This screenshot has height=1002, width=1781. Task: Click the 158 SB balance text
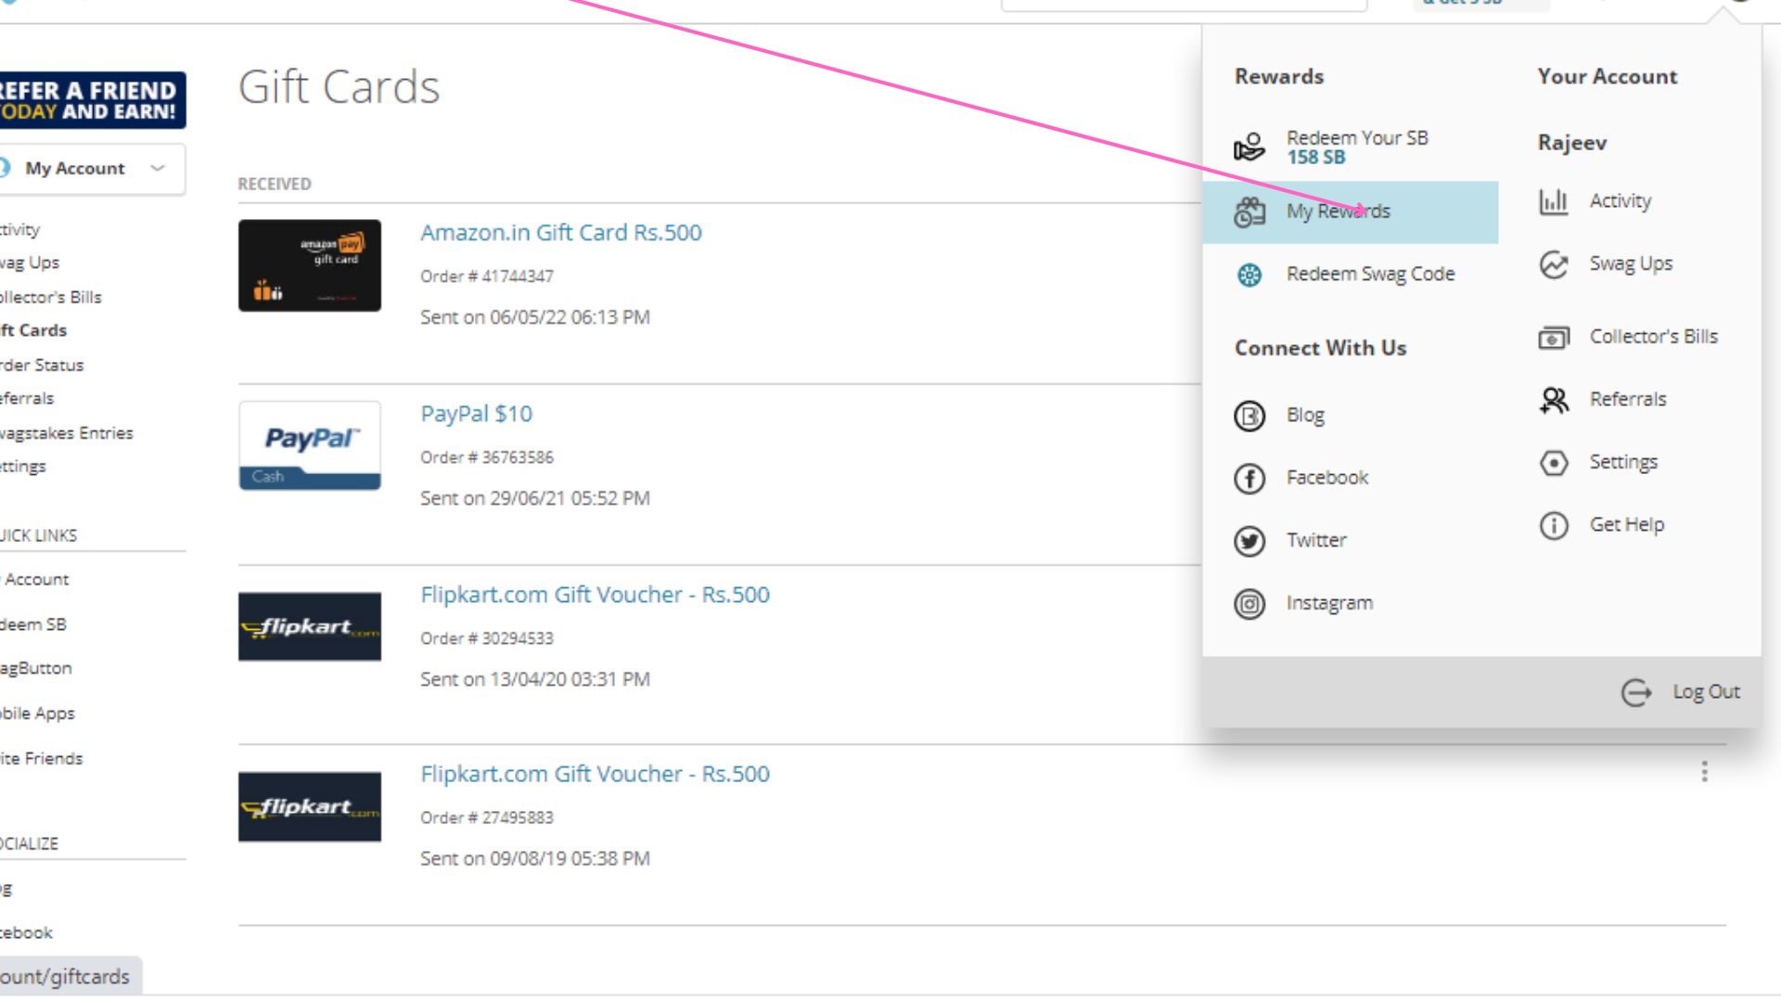coord(1316,158)
